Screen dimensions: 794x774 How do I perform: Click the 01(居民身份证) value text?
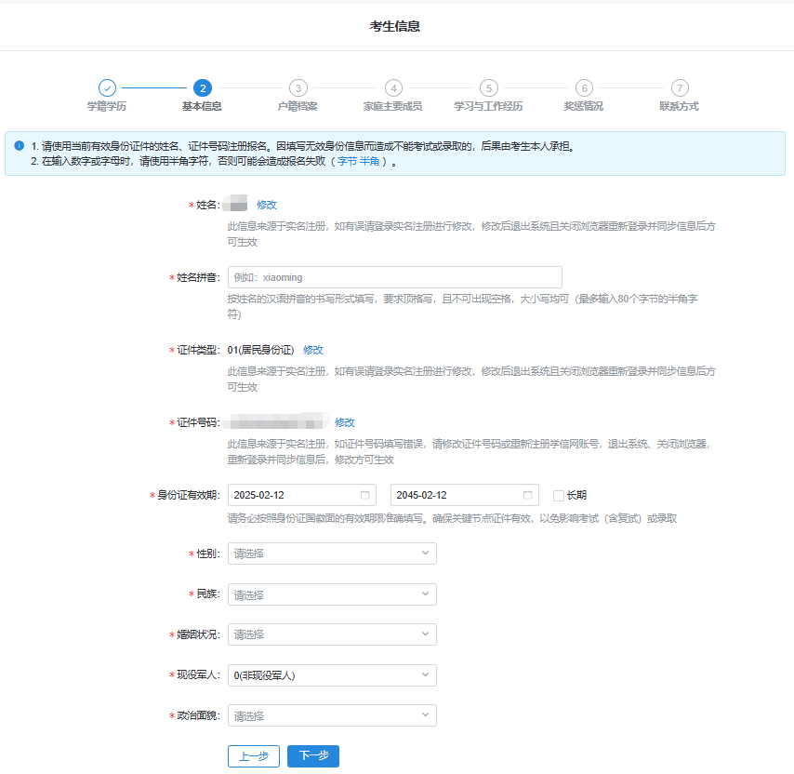(x=260, y=350)
